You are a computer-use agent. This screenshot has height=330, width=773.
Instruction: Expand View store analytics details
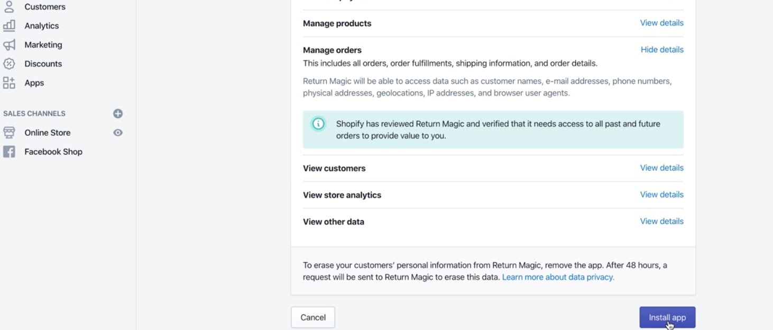(661, 195)
